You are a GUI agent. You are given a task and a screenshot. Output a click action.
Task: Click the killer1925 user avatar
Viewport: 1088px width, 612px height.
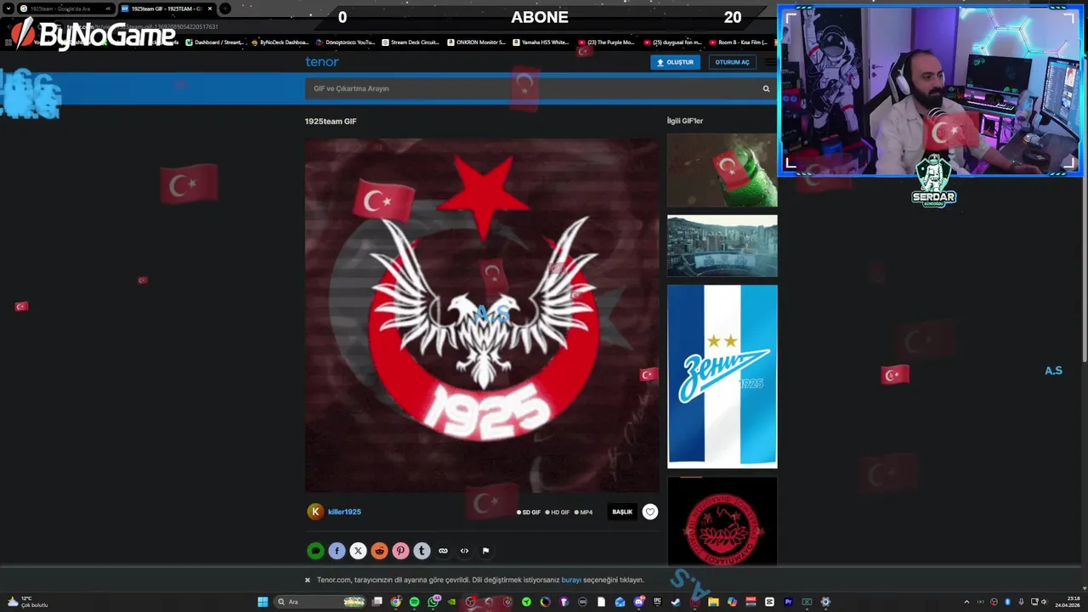click(315, 511)
